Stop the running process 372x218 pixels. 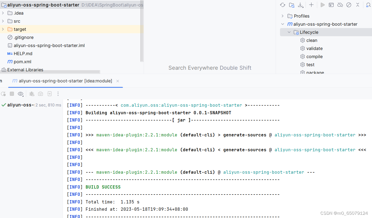pyautogui.click(x=12, y=94)
